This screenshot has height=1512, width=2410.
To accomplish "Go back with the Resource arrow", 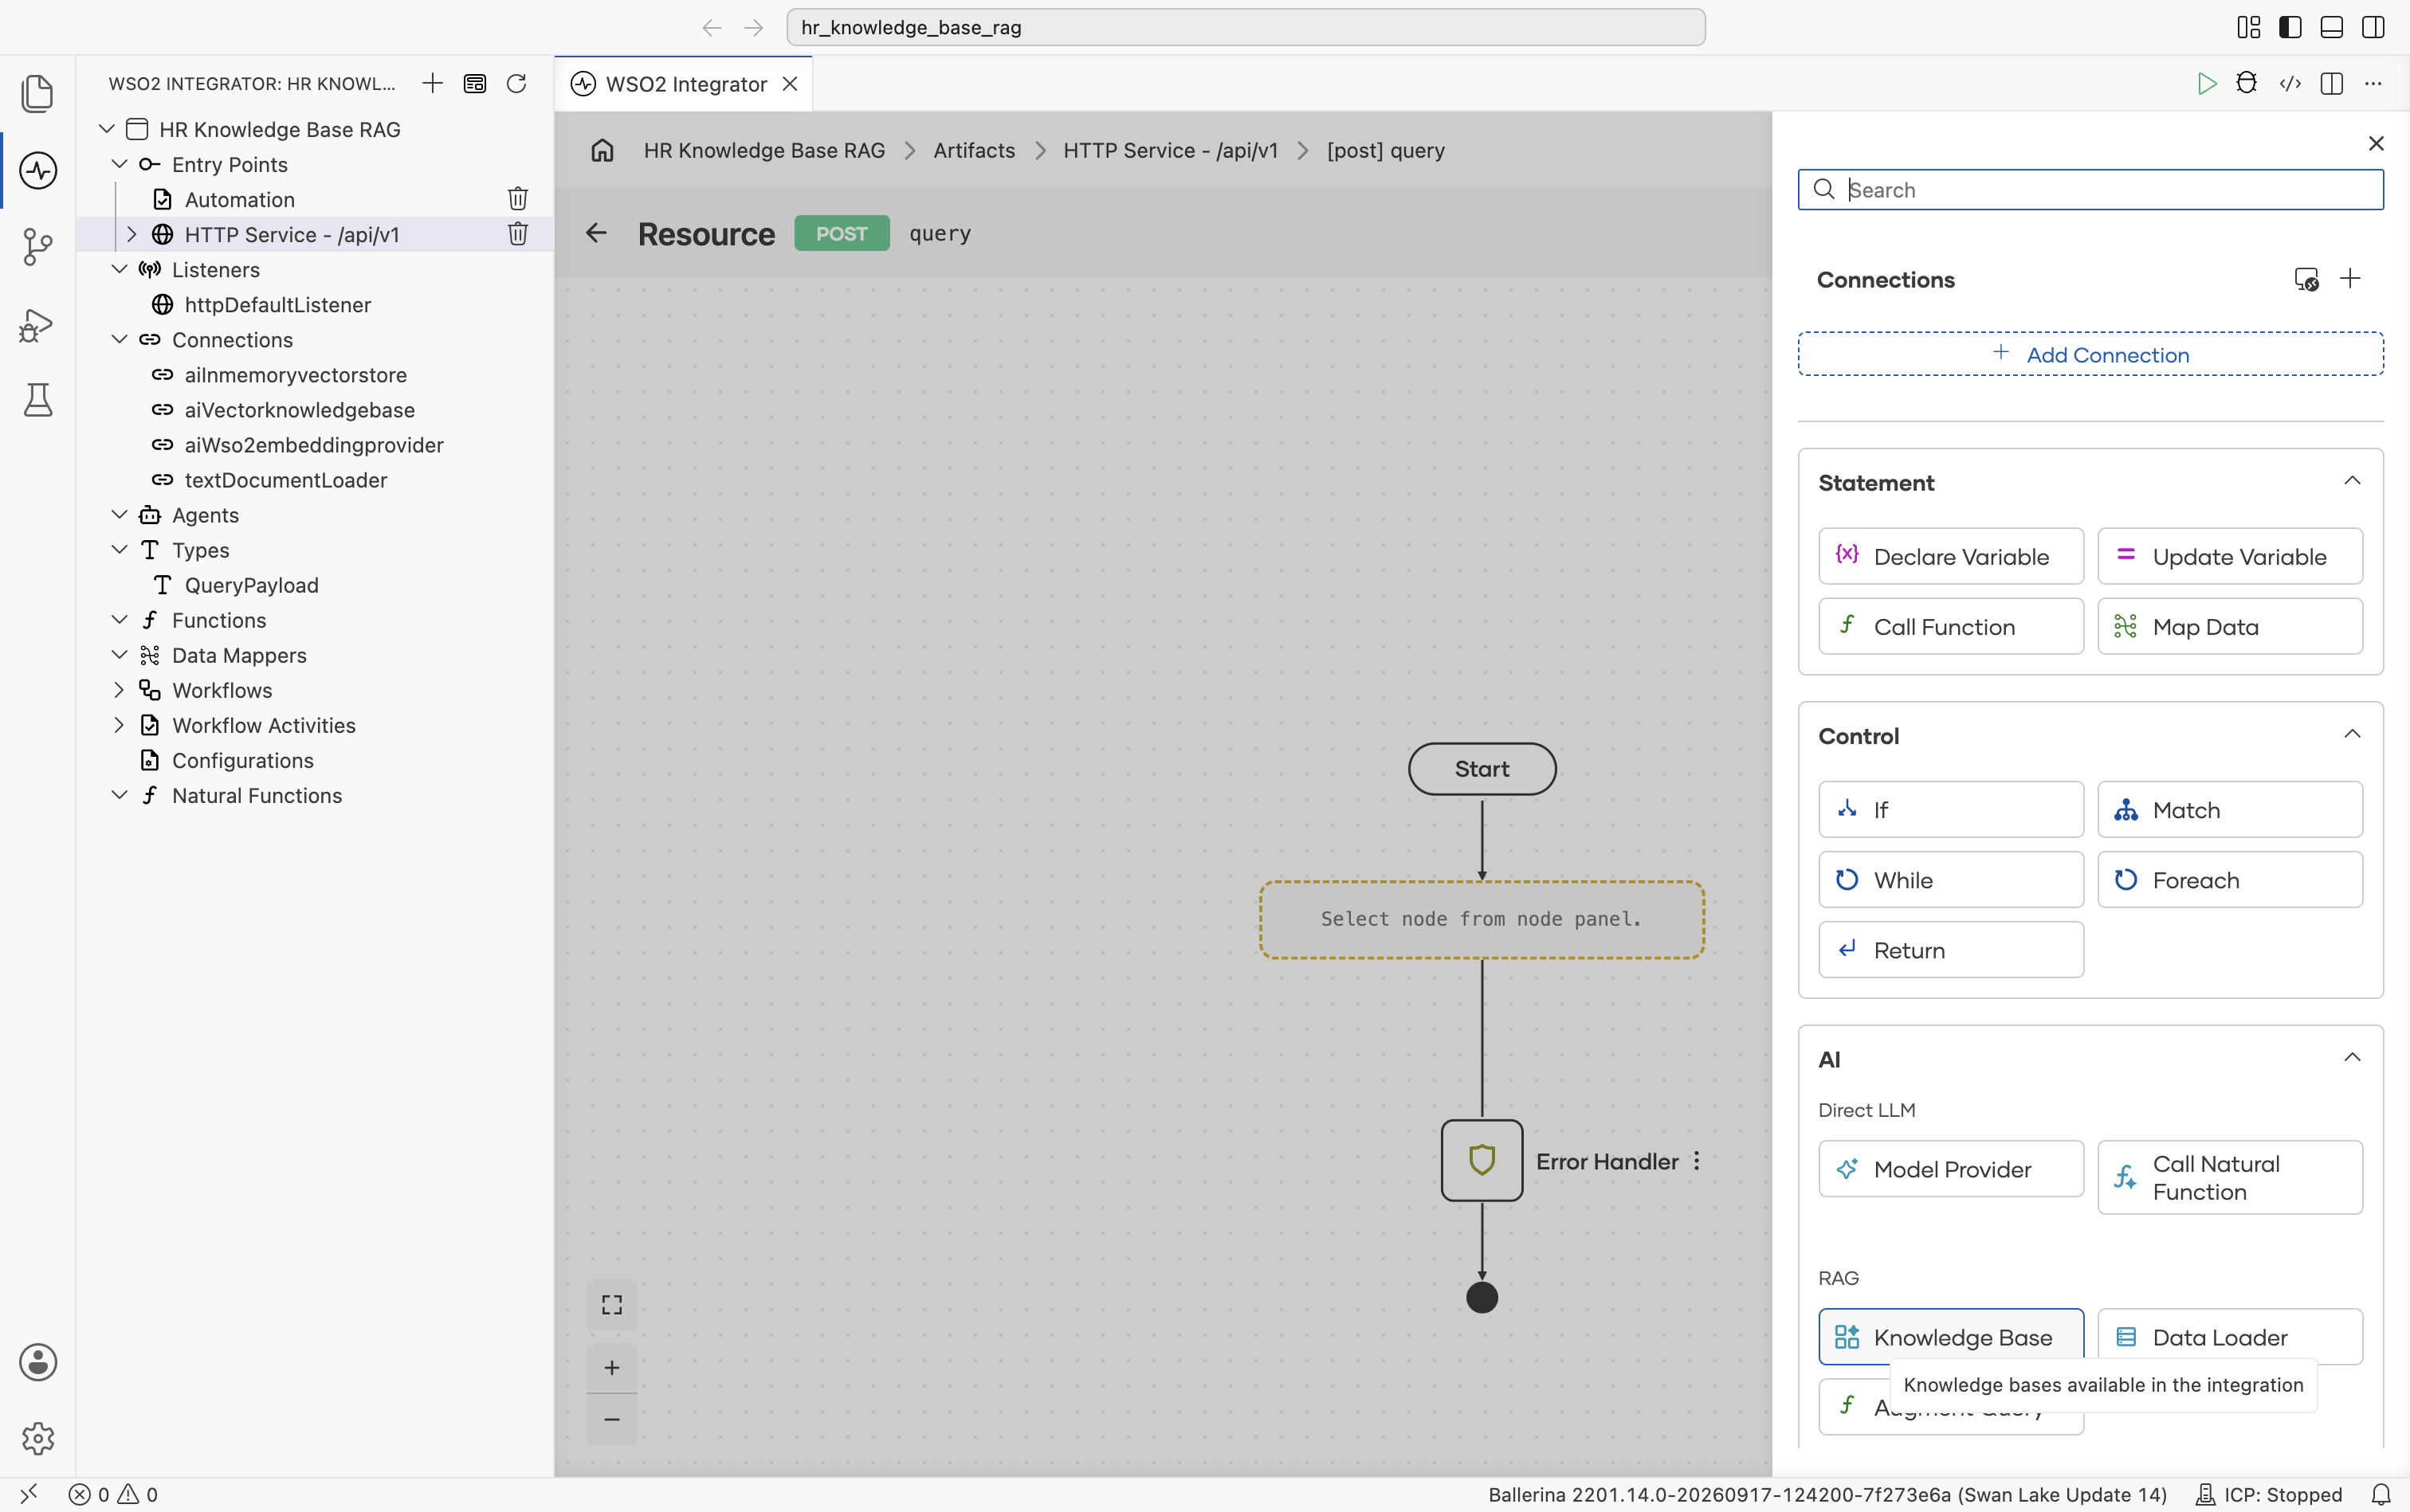I will coord(596,233).
